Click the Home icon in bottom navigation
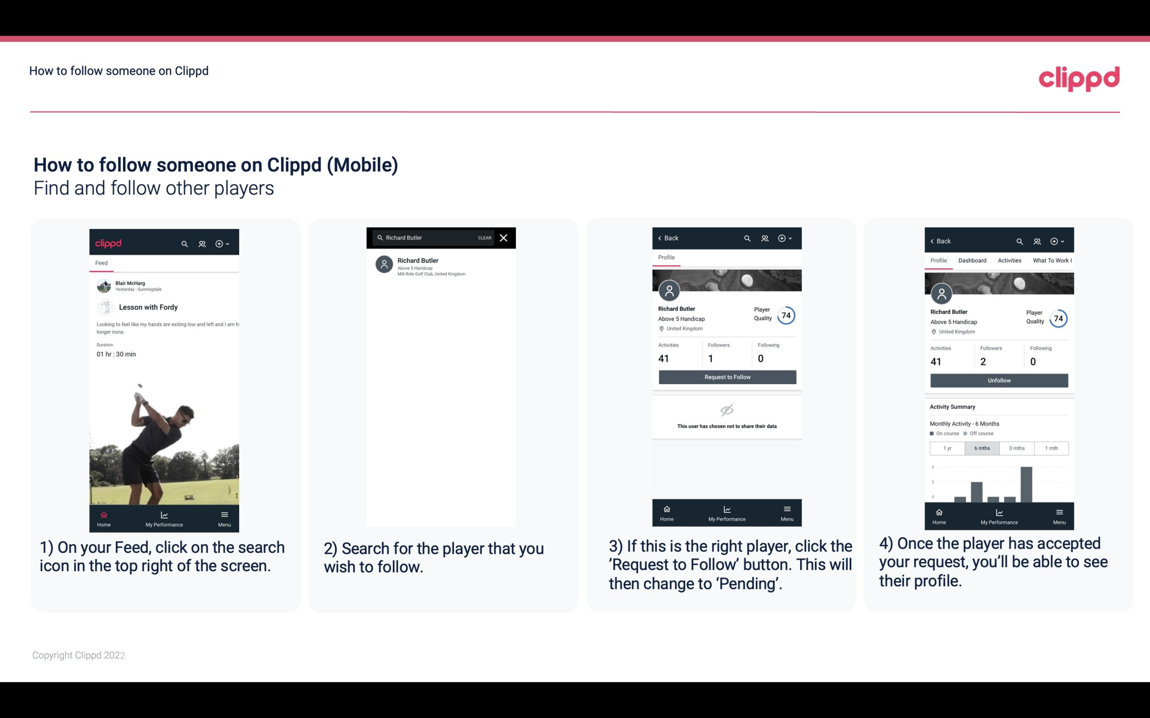The image size is (1150, 718). (x=103, y=514)
